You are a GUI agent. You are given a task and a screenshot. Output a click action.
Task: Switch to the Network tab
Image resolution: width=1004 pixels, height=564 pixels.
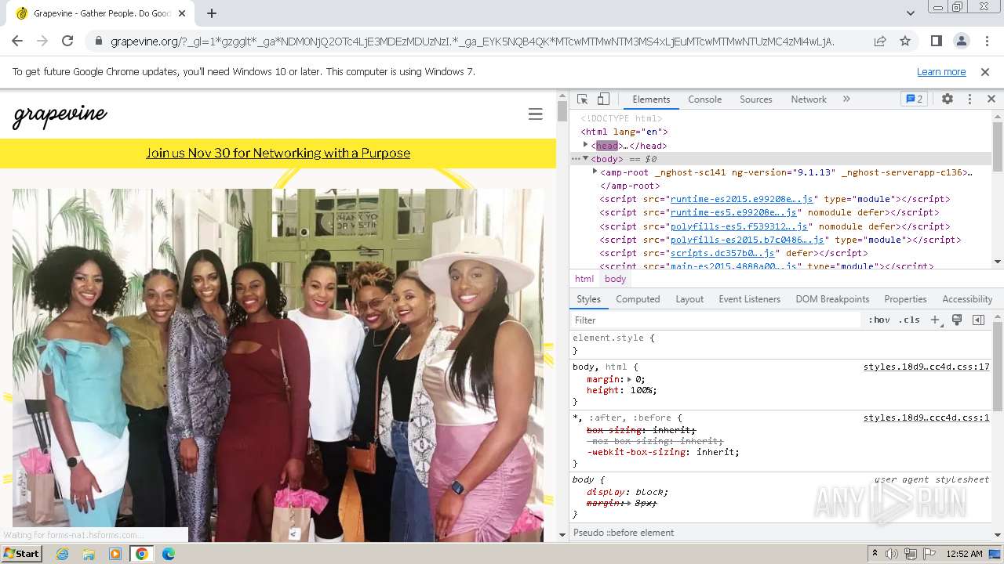click(809, 99)
